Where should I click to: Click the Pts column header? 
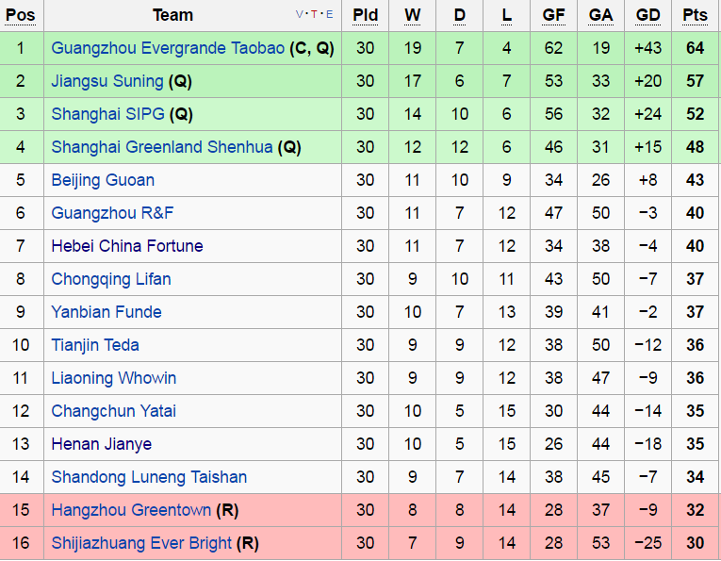click(696, 15)
